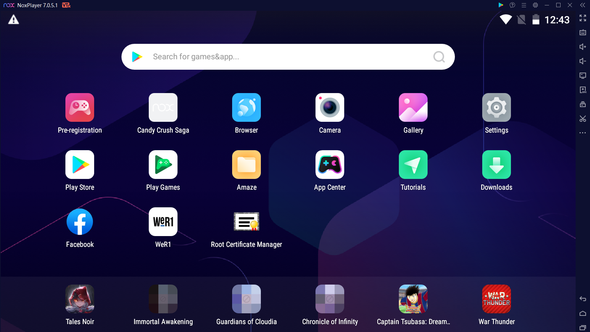Increase volume using sidebar button
This screenshot has width=590, height=332.
pos(583,47)
